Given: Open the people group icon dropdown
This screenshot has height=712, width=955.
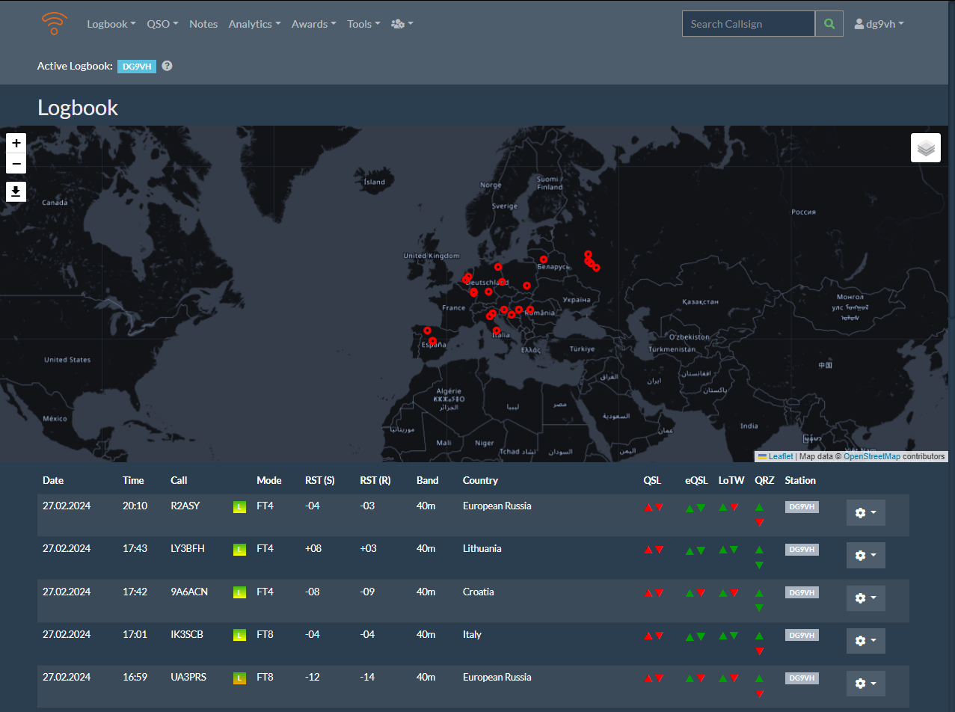Looking at the screenshot, I should click(x=402, y=24).
